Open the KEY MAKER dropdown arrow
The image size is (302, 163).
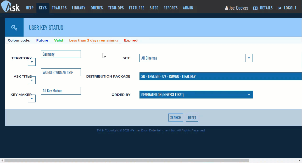coord(32,98)
